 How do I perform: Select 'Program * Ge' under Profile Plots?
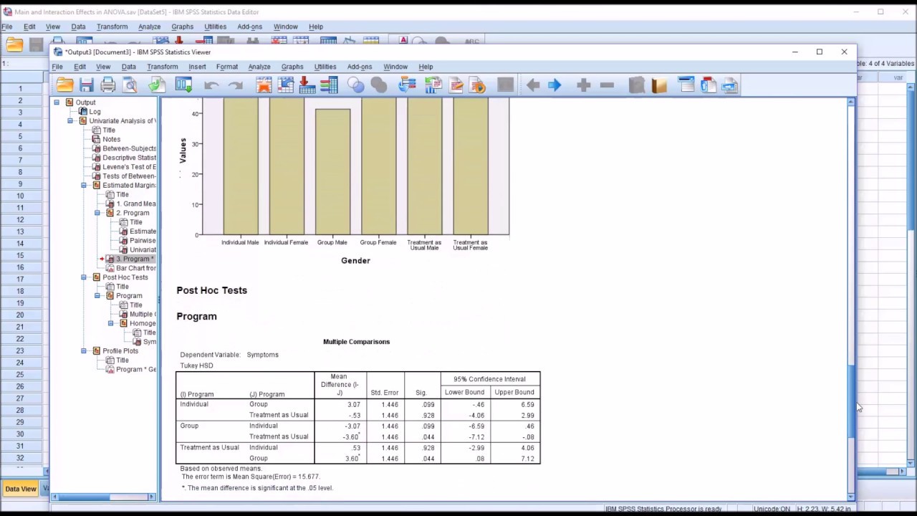pos(130,369)
